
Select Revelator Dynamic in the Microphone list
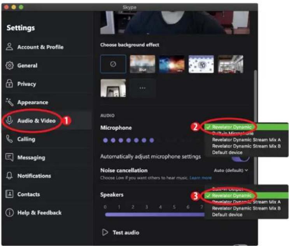tap(247, 127)
